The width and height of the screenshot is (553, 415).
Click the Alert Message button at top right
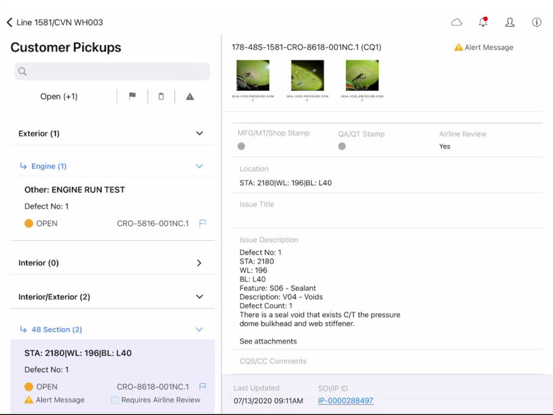pyautogui.click(x=483, y=47)
